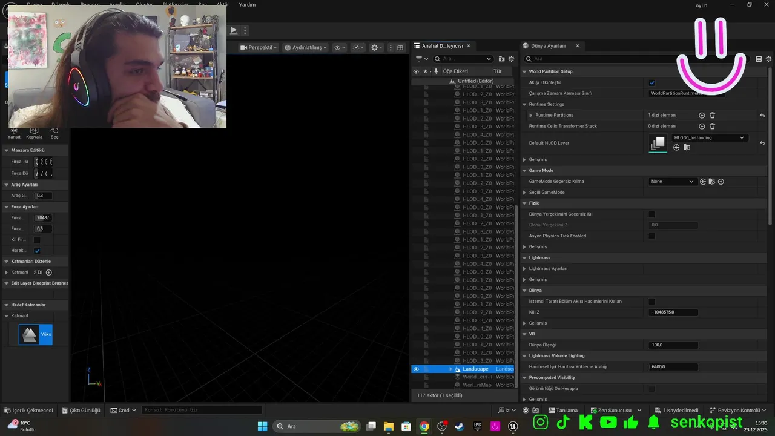Reset Runtime Partitions to default
Viewport: 775px width, 436px height.
[x=762, y=115]
